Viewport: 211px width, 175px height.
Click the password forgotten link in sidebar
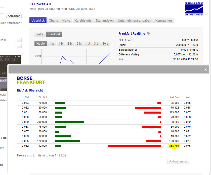tap(11, 23)
